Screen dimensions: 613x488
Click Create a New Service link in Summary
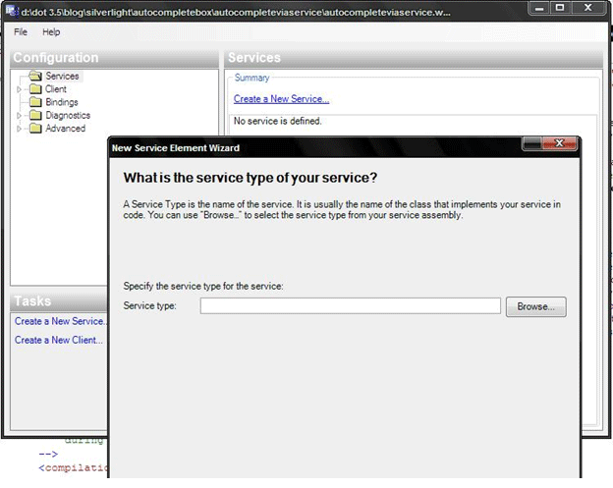pyautogui.click(x=282, y=99)
